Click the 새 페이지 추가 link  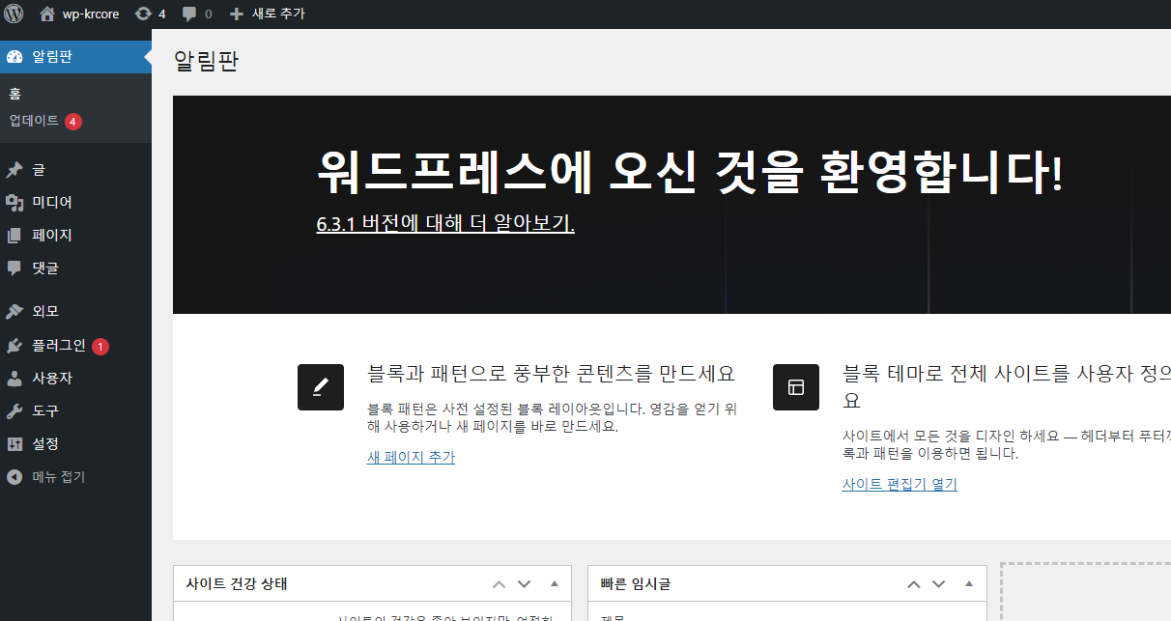pyautogui.click(x=411, y=457)
